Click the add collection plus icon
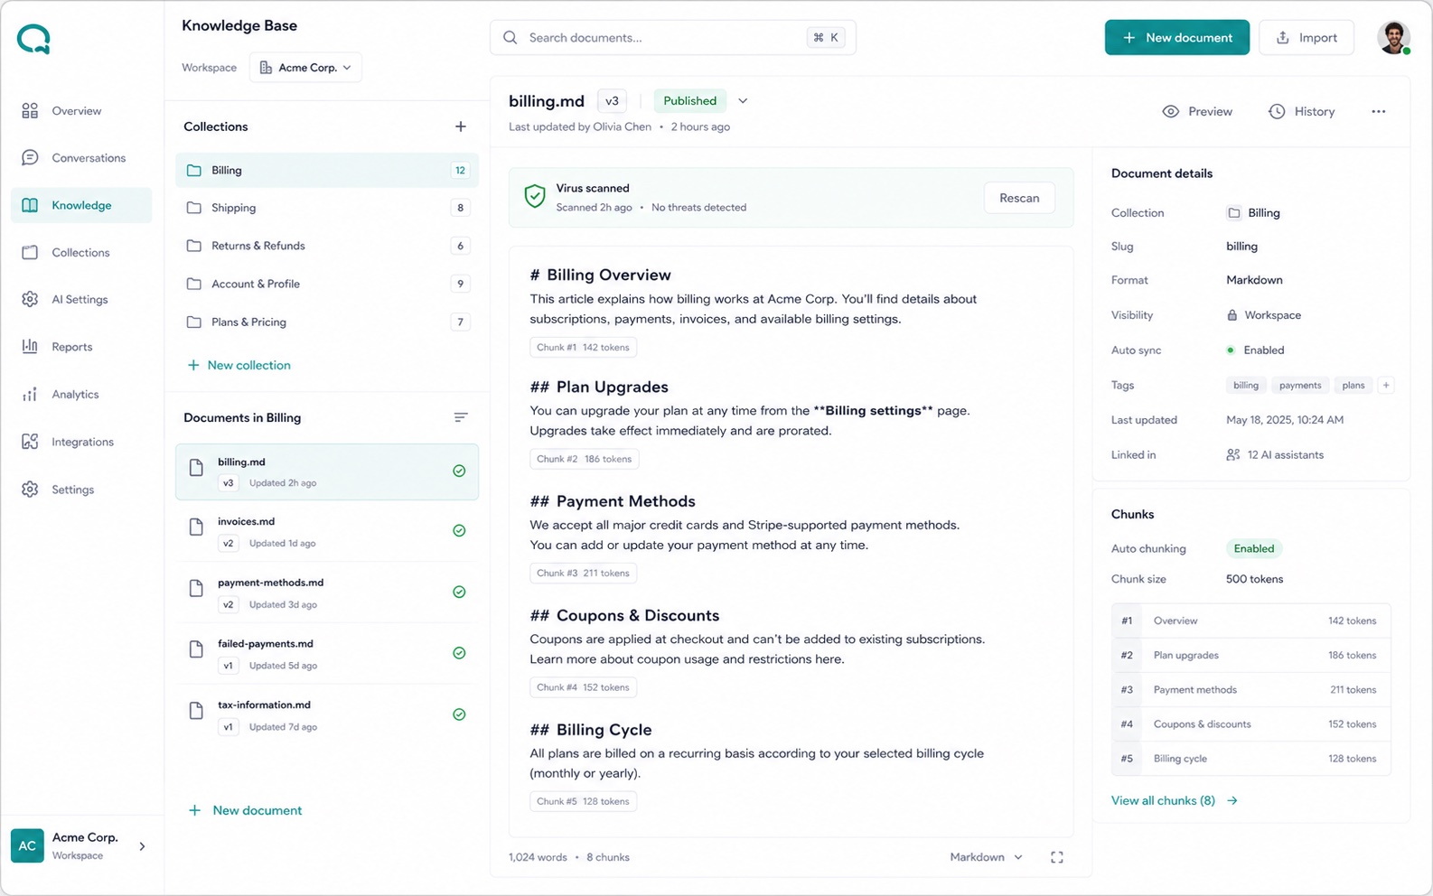This screenshot has width=1433, height=896. click(x=461, y=126)
